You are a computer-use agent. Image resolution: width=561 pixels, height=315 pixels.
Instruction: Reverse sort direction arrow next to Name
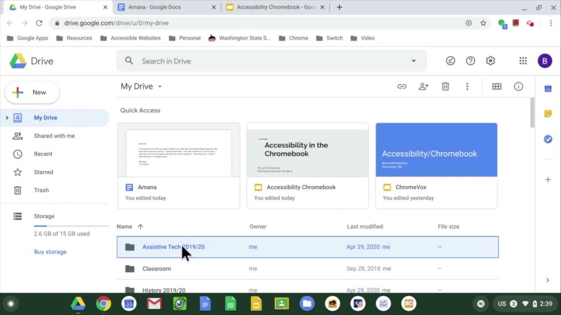(x=140, y=227)
